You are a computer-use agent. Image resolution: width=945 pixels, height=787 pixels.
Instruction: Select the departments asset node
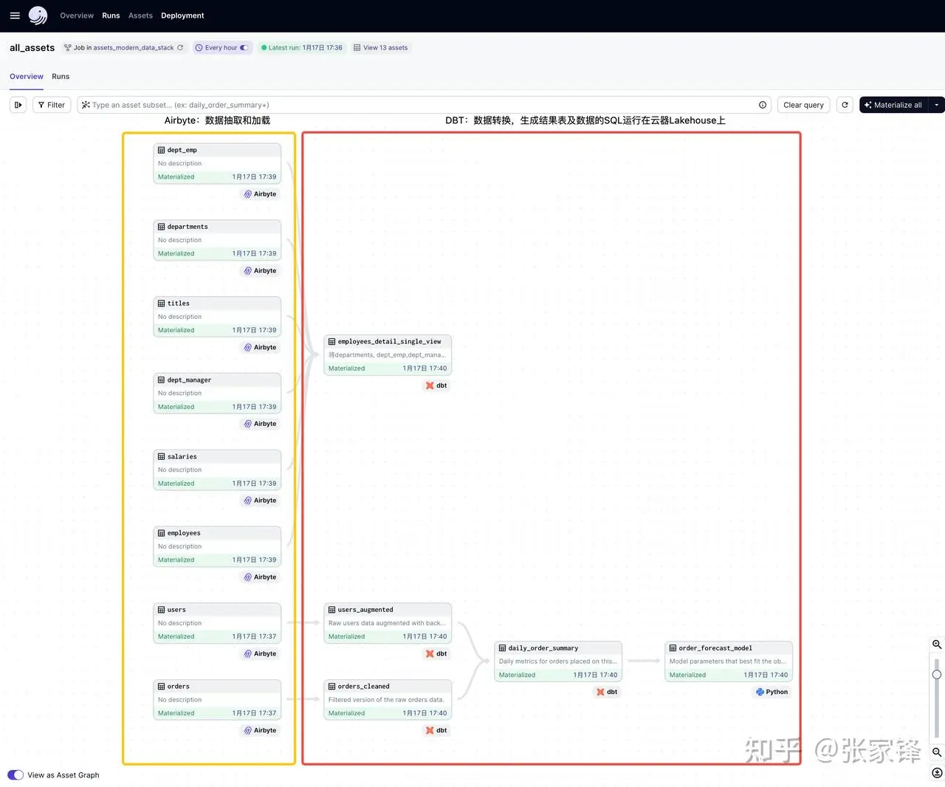217,240
